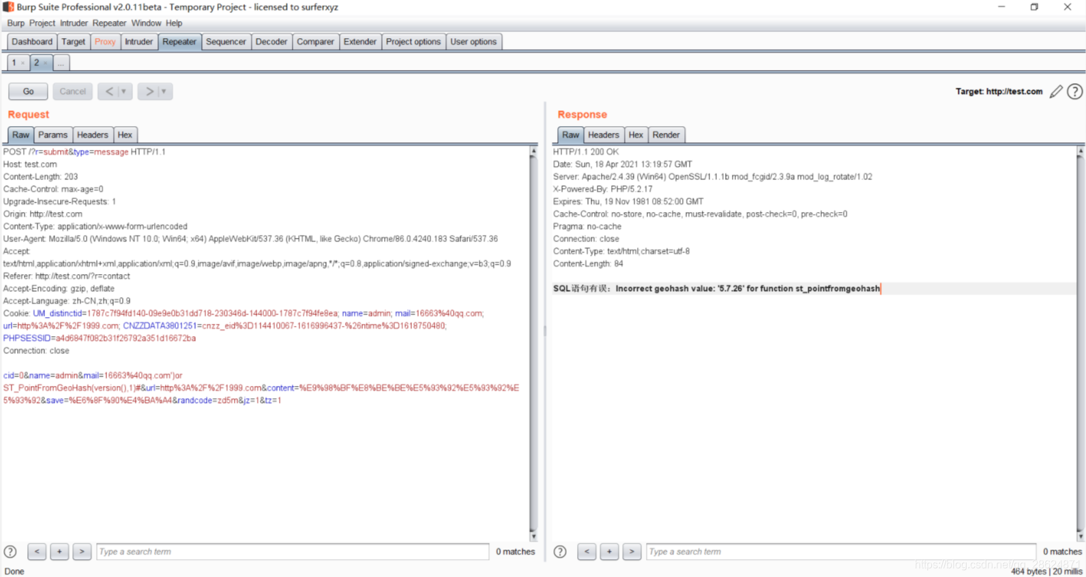Show the response Headers view
Viewport: 1086px width, 577px height.
[x=604, y=135]
